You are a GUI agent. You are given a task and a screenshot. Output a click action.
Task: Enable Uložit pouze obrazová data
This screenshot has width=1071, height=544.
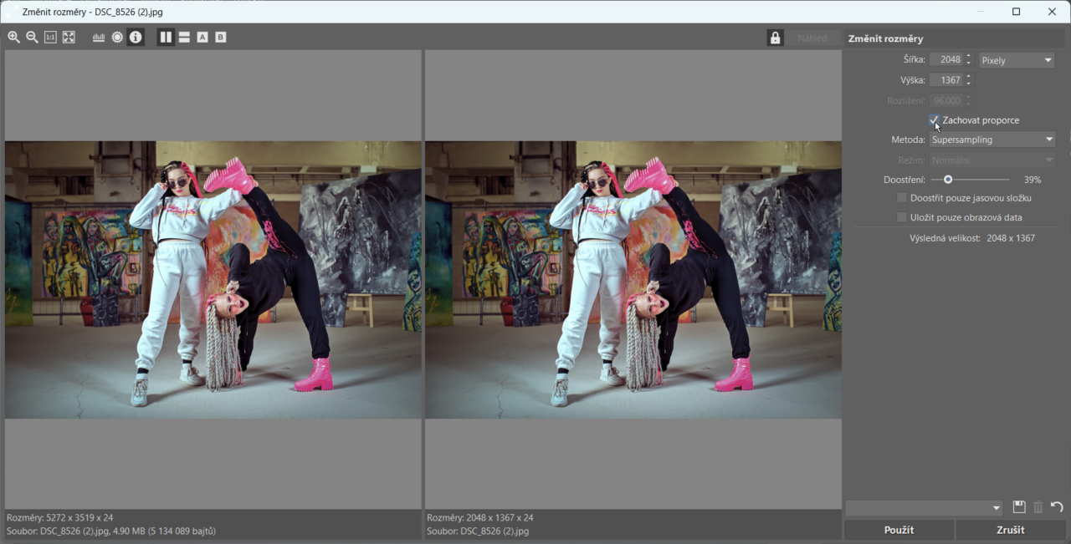point(902,217)
